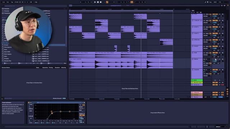Open EQ Eight Stereo mode dropdown
Image resolution: width=230 pixels, height=129 pixels.
coord(82,108)
